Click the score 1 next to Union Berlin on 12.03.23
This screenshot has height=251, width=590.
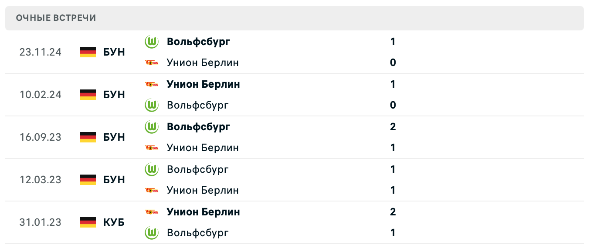[393, 190]
